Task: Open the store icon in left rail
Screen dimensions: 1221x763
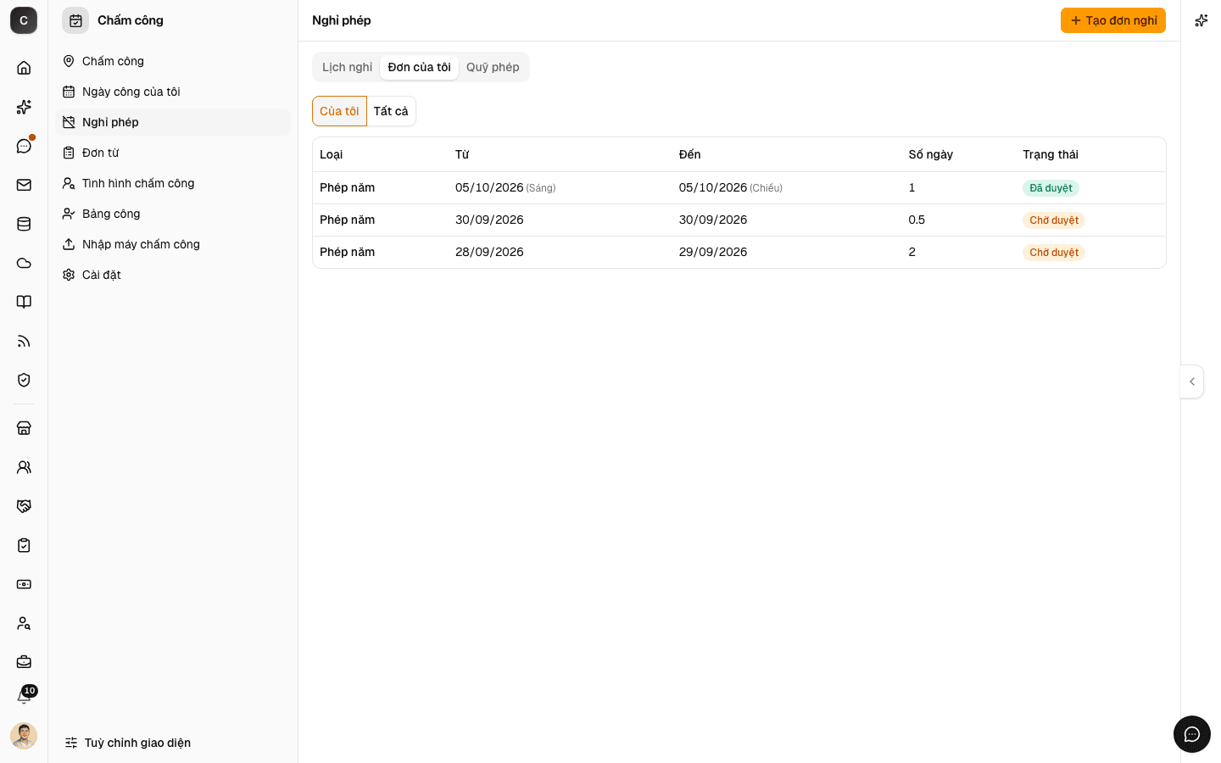Action: point(24,428)
